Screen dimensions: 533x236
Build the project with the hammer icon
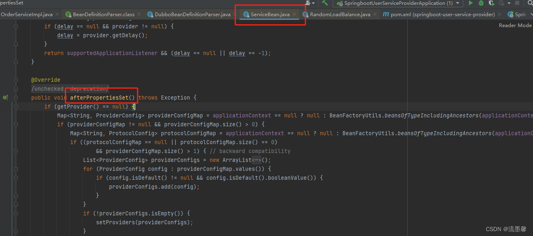coord(325,2)
